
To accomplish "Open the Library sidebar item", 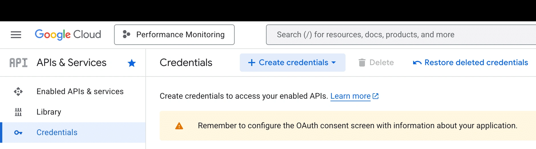I will (x=49, y=112).
